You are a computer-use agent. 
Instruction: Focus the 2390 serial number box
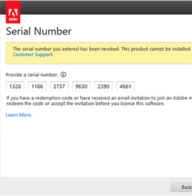pyautogui.click(x=103, y=86)
